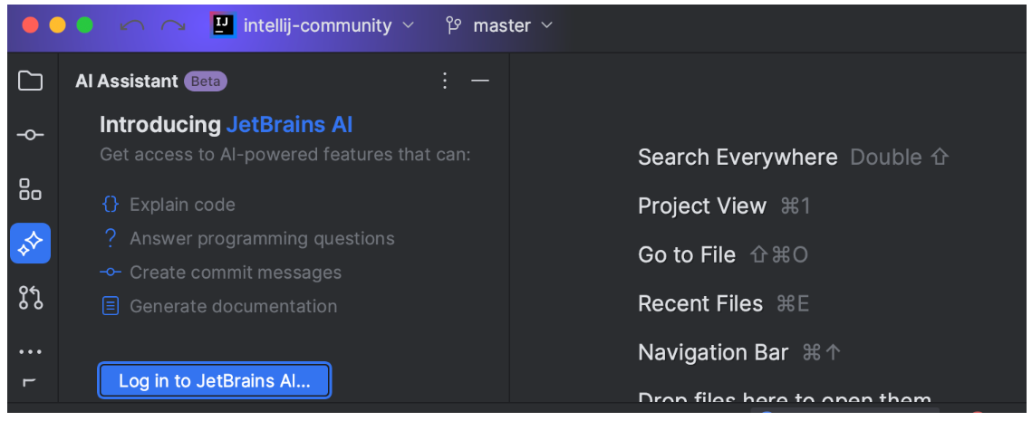Open the Project folder tool window
This screenshot has height=421, width=1032.
click(x=31, y=81)
